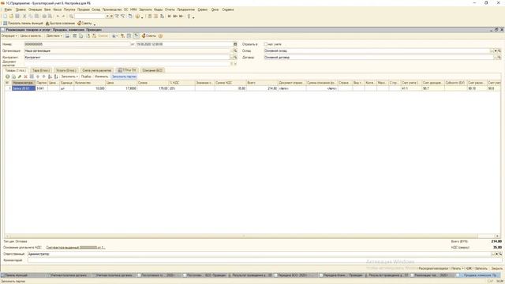Open lookup icon of Контрагент field

coord(235,58)
